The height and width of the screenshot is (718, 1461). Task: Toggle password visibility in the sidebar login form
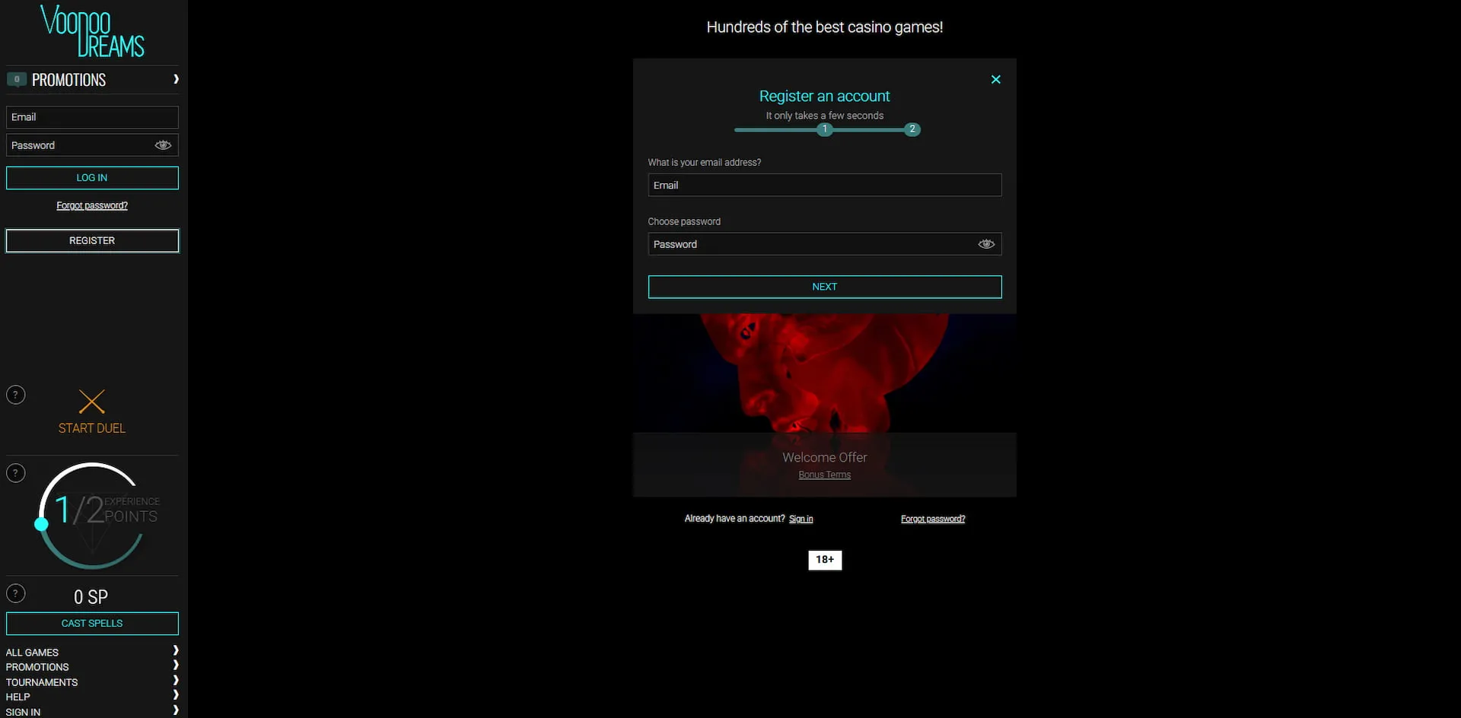163,145
